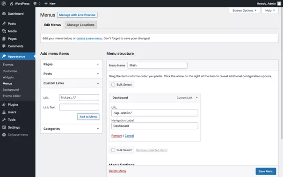Click the Users person icon in sidebar
Image resolution: width=283 pixels, height=177 pixels.
coord(4,112)
